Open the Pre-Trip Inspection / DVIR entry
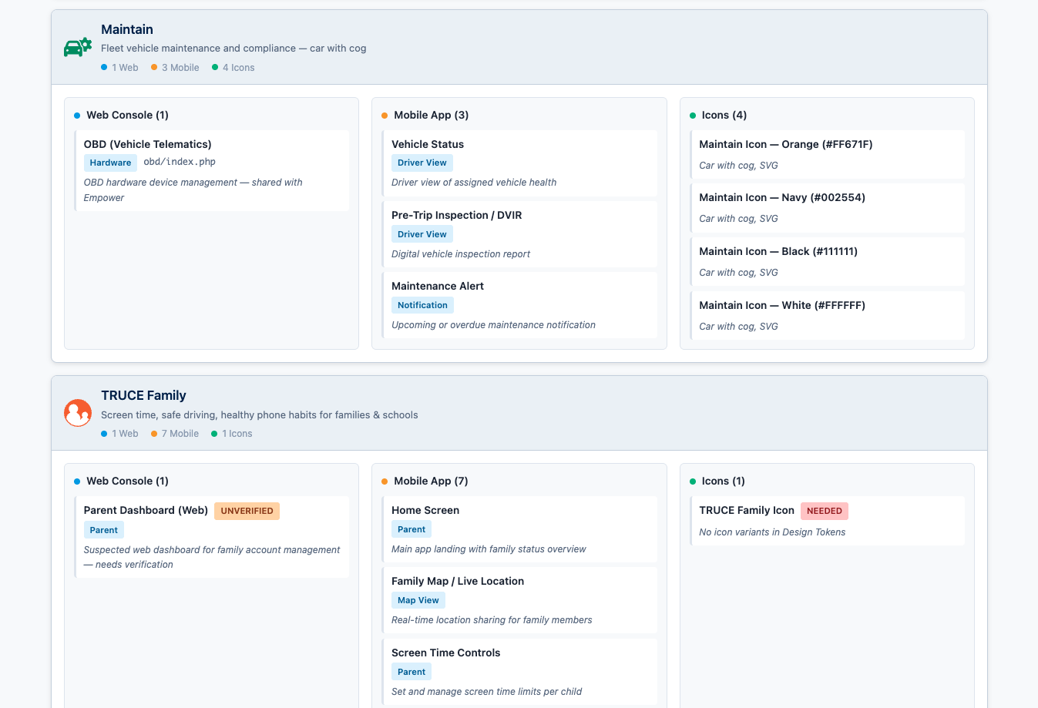1038x708 pixels. point(519,234)
